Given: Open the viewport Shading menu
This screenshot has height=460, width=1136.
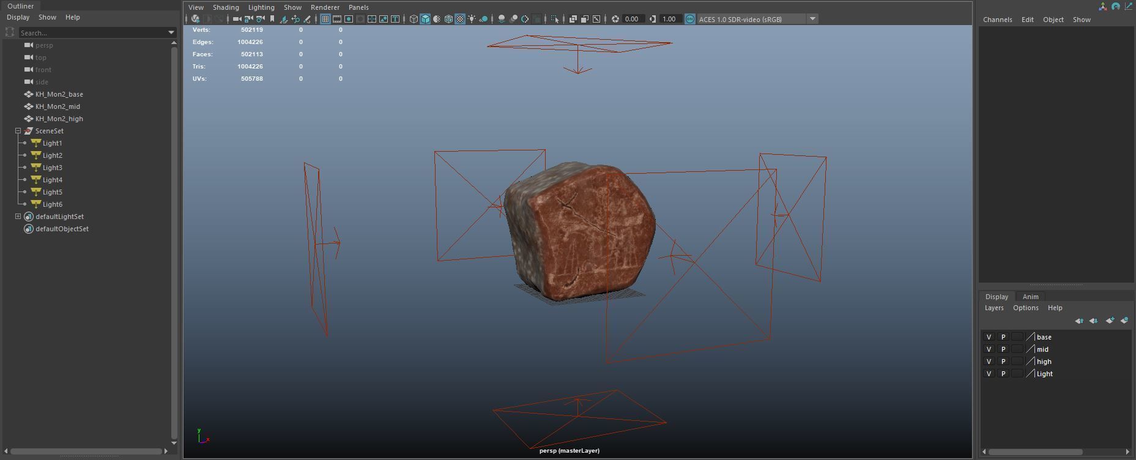Looking at the screenshot, I should (x=226, y=7).
